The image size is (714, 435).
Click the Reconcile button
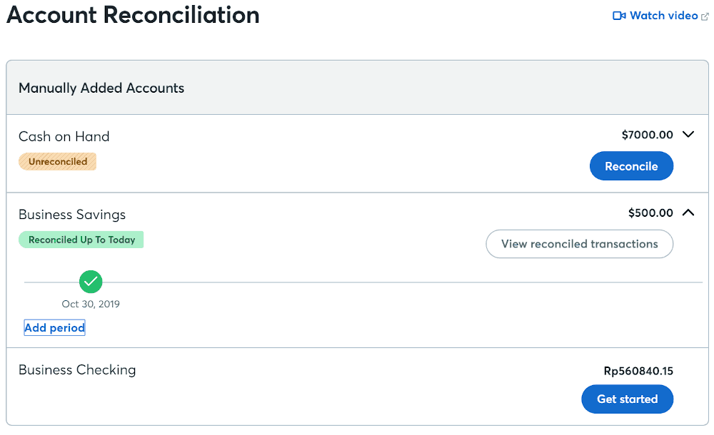[x=631, y=166]
